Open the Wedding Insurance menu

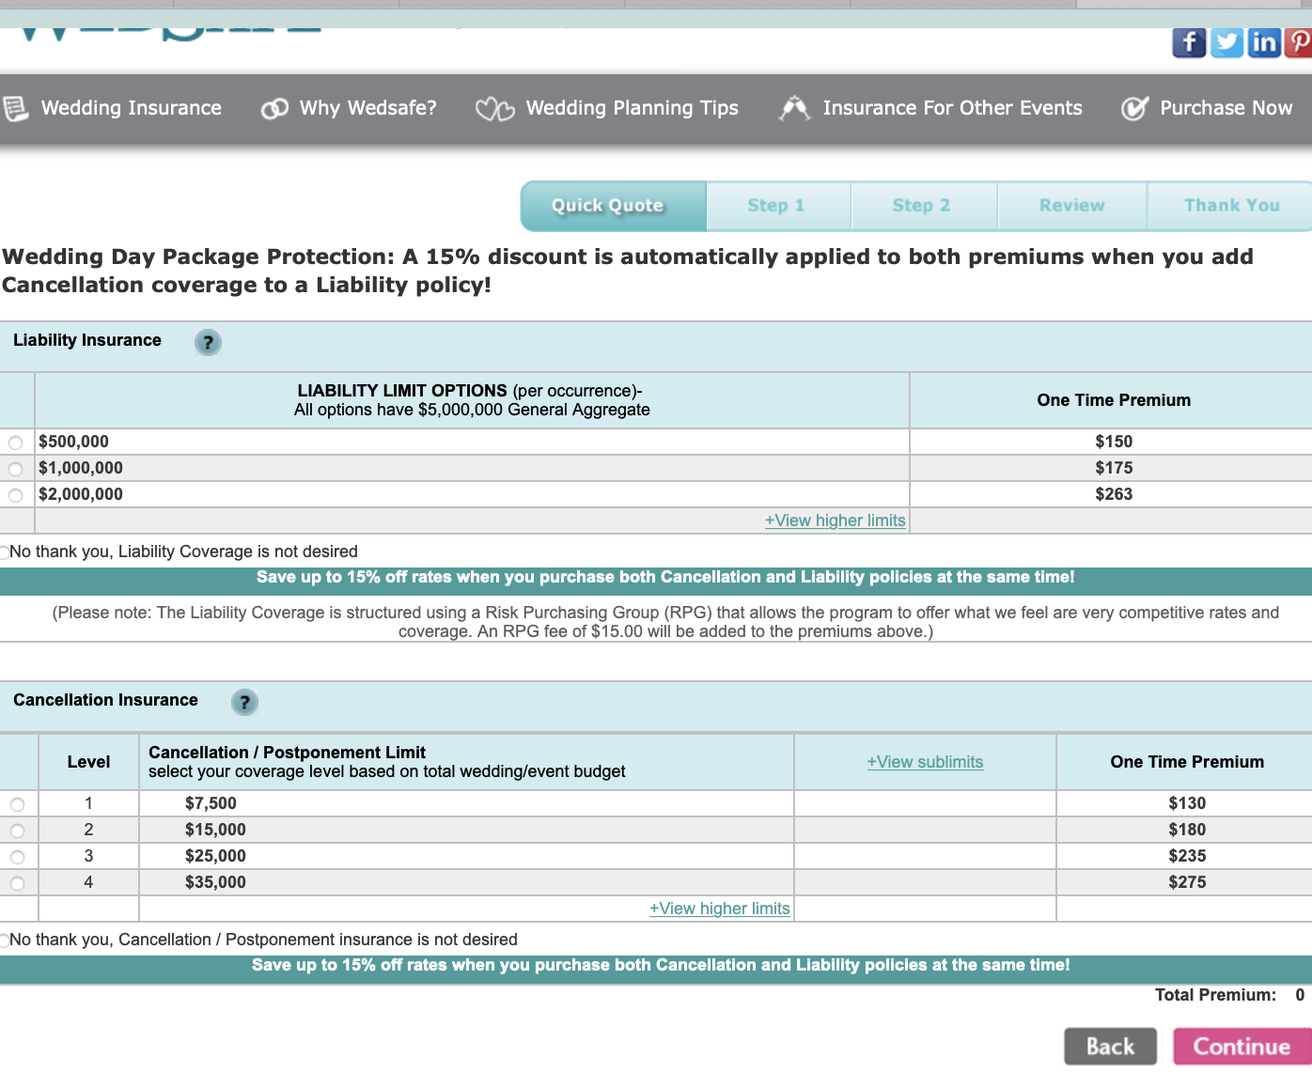132,108
